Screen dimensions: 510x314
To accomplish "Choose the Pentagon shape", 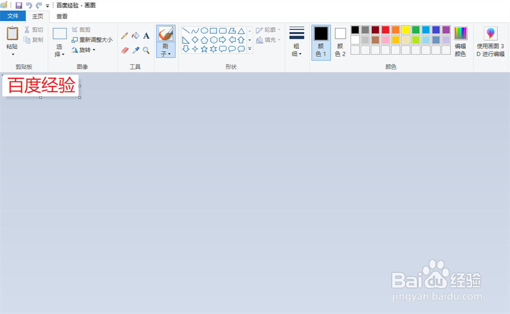I will pyautogui.click(x=205, y=40).
